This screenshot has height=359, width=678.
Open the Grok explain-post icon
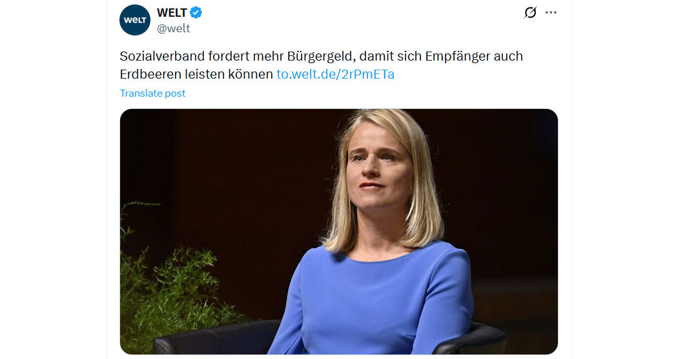530,12
